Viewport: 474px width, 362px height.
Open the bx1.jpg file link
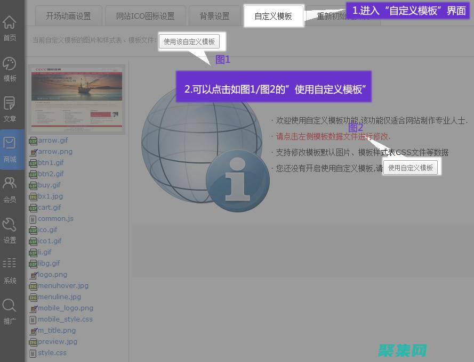(51, 196)
